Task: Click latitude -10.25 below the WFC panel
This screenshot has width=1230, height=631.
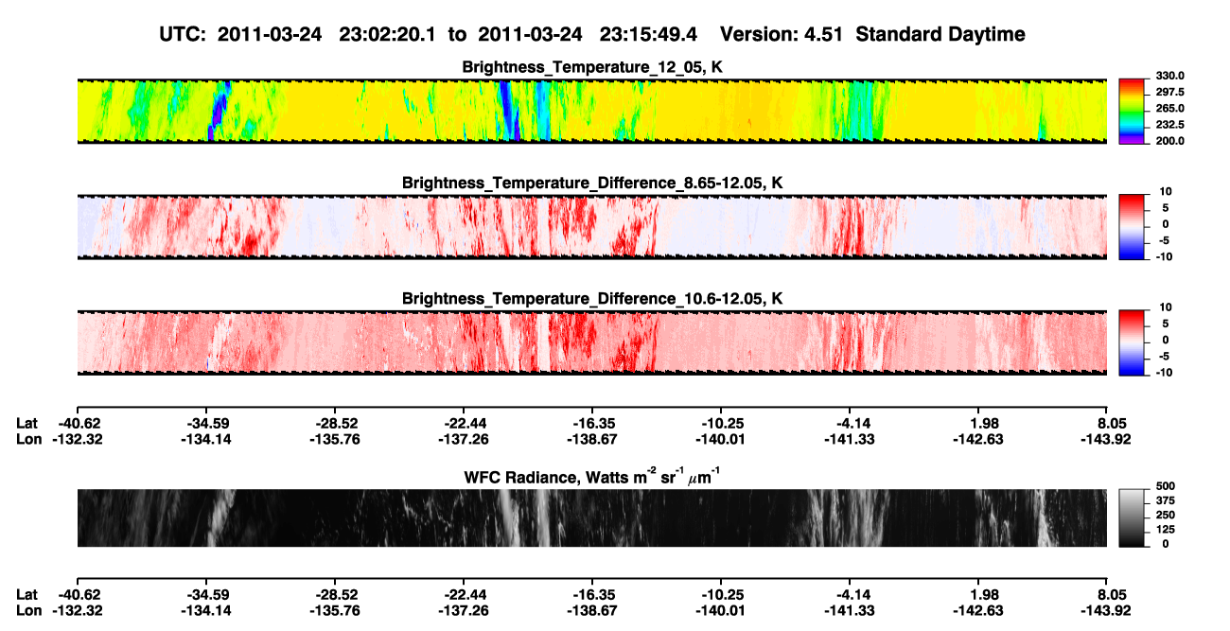Action: tap(720, 594)
